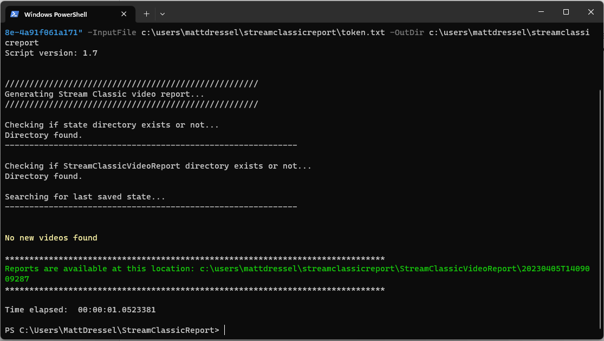Click 'Checking if StreamClassicVideoReport directory exists' line

[x=158, y=166]
